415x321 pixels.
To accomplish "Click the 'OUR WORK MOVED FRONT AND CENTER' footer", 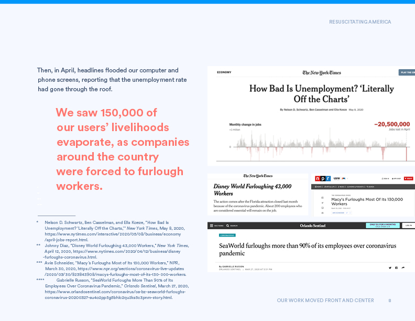I will click(x=325, y=301).
